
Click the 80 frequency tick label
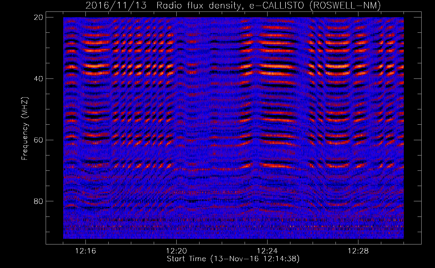point(39,201)
